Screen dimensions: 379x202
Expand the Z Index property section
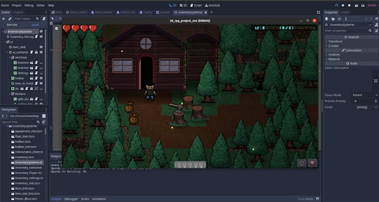(x=326, y=46)
